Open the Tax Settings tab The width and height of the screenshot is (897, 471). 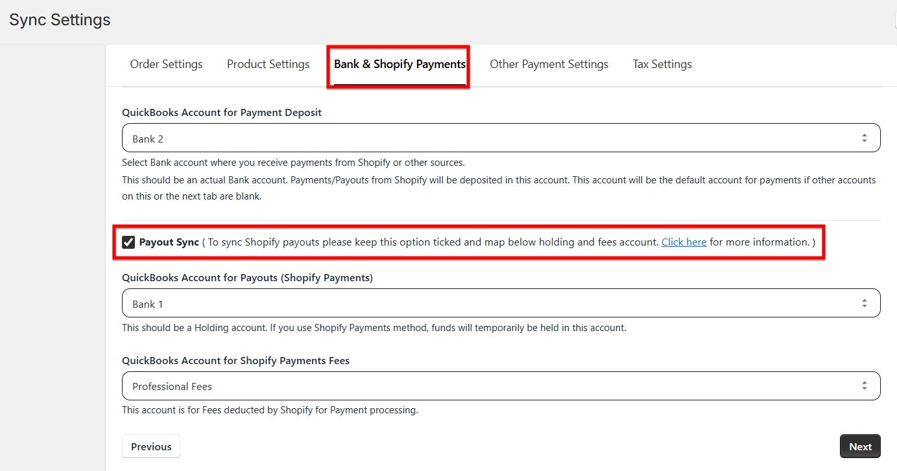tap(662, 64)
